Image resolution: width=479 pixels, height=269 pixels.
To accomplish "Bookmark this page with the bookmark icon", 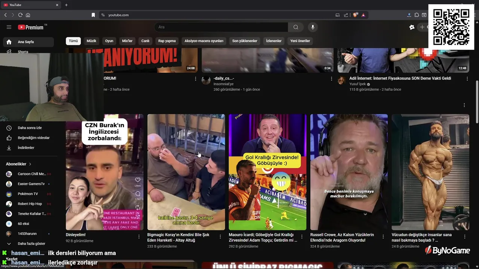I will pyautogui.click(x=93, y=15).
